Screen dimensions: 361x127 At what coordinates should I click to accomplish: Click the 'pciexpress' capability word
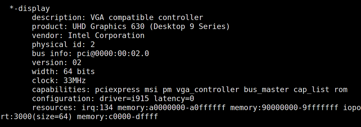coord(117,90)
